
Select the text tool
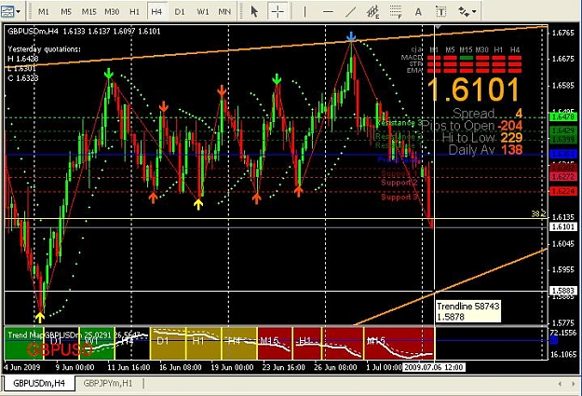418,12
